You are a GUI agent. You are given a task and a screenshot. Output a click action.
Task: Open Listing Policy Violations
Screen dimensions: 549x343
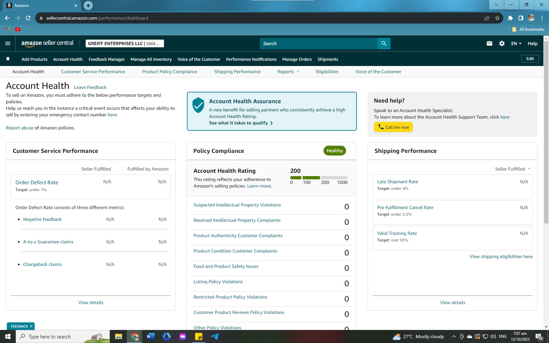point(218,282)
